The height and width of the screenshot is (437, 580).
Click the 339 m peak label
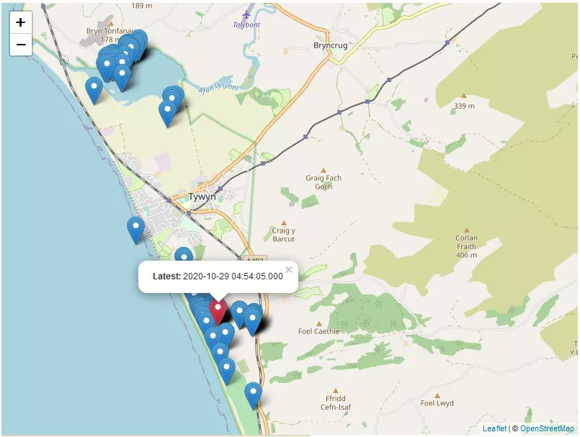point(464,106)
